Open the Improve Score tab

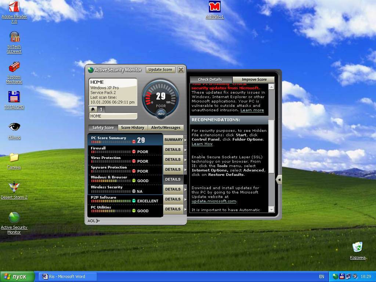[x=254, y=79]
